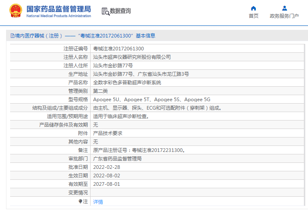Click the 有效期至 label

(78, 184)
